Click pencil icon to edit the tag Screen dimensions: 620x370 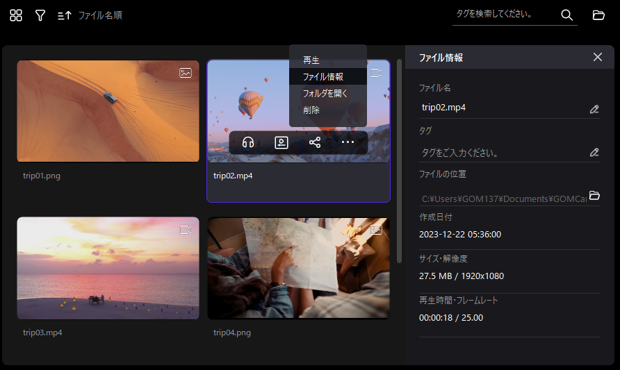[x=594, y=152]
